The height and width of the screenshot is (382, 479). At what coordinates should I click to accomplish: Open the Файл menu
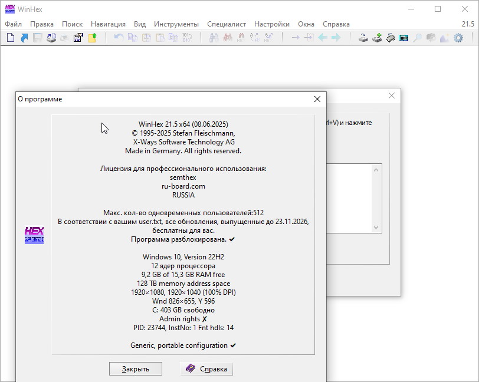coord(13,24)
